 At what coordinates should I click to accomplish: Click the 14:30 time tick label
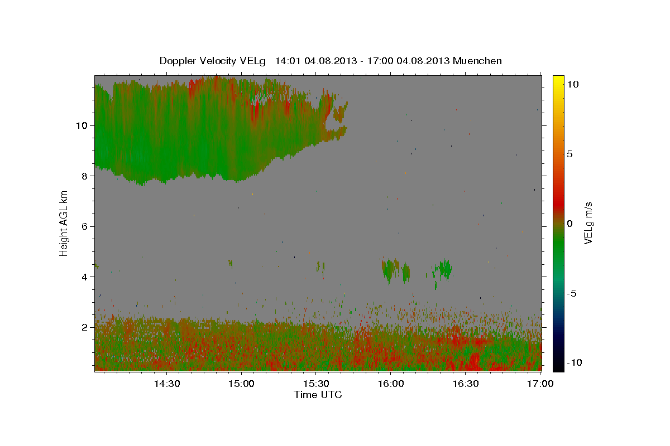(166, 384)
